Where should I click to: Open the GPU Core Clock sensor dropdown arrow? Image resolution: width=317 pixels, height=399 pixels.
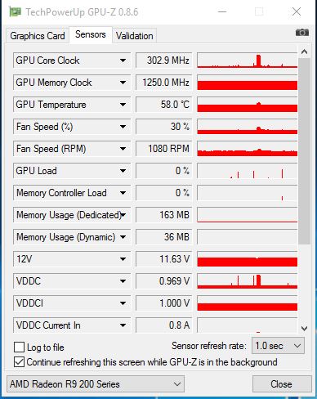tap(123, 61)
